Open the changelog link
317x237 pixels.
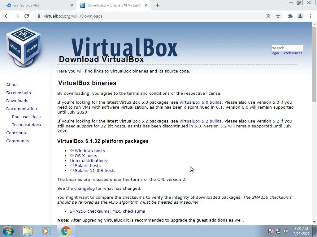pyautogui.click(x=84, y=189)
